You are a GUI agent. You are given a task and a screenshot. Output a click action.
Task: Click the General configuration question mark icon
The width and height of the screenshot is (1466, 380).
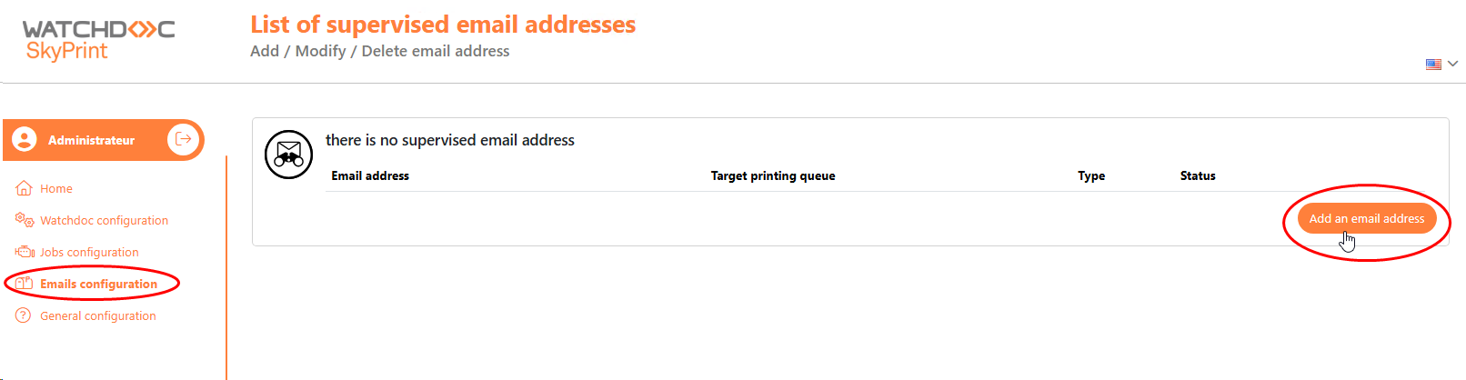tap(24, 315)
